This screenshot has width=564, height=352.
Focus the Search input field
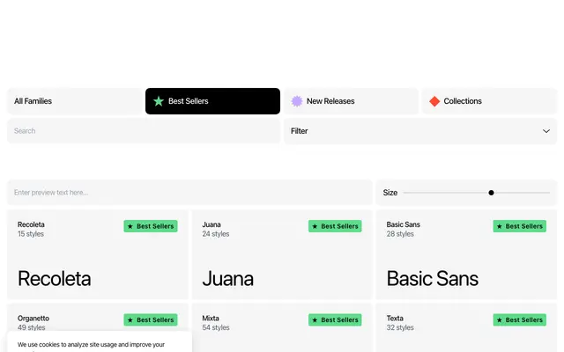144,131
